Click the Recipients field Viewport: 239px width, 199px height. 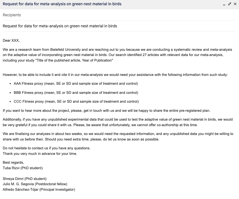[12, 15]
